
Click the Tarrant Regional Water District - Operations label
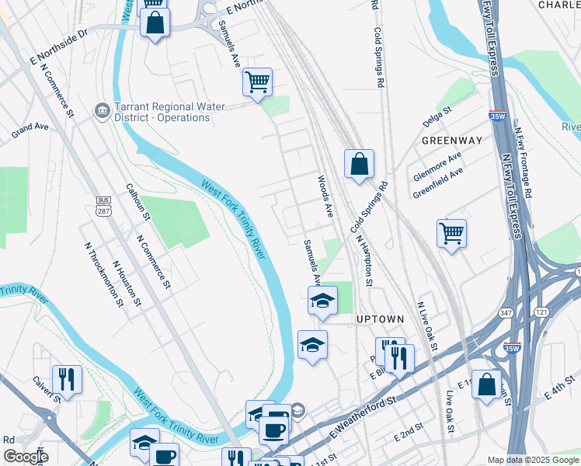tap(169, 113)
